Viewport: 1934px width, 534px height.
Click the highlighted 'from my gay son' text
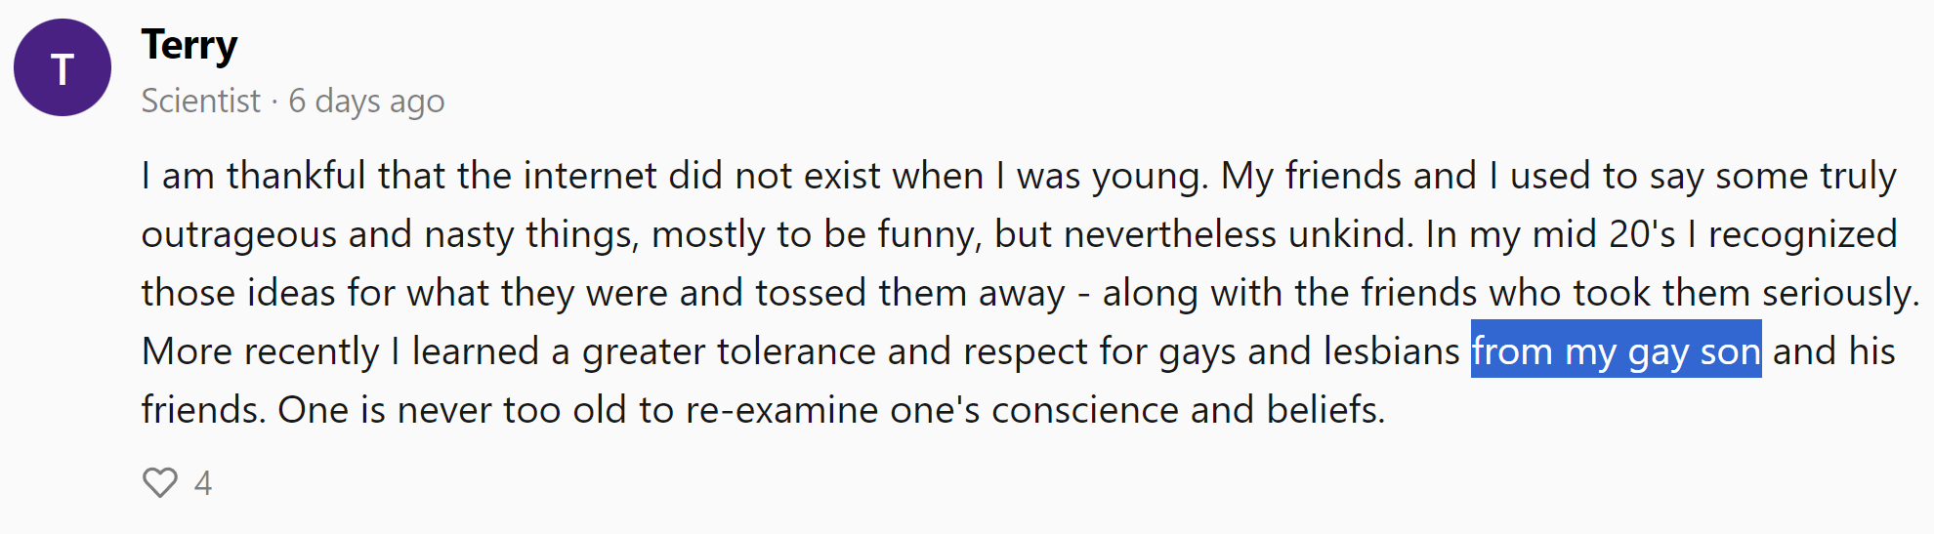[1616, 350]
